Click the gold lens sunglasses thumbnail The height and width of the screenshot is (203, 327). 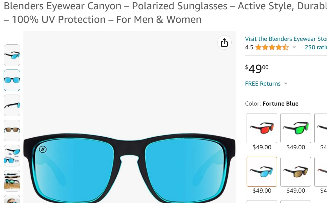(12, 130)
